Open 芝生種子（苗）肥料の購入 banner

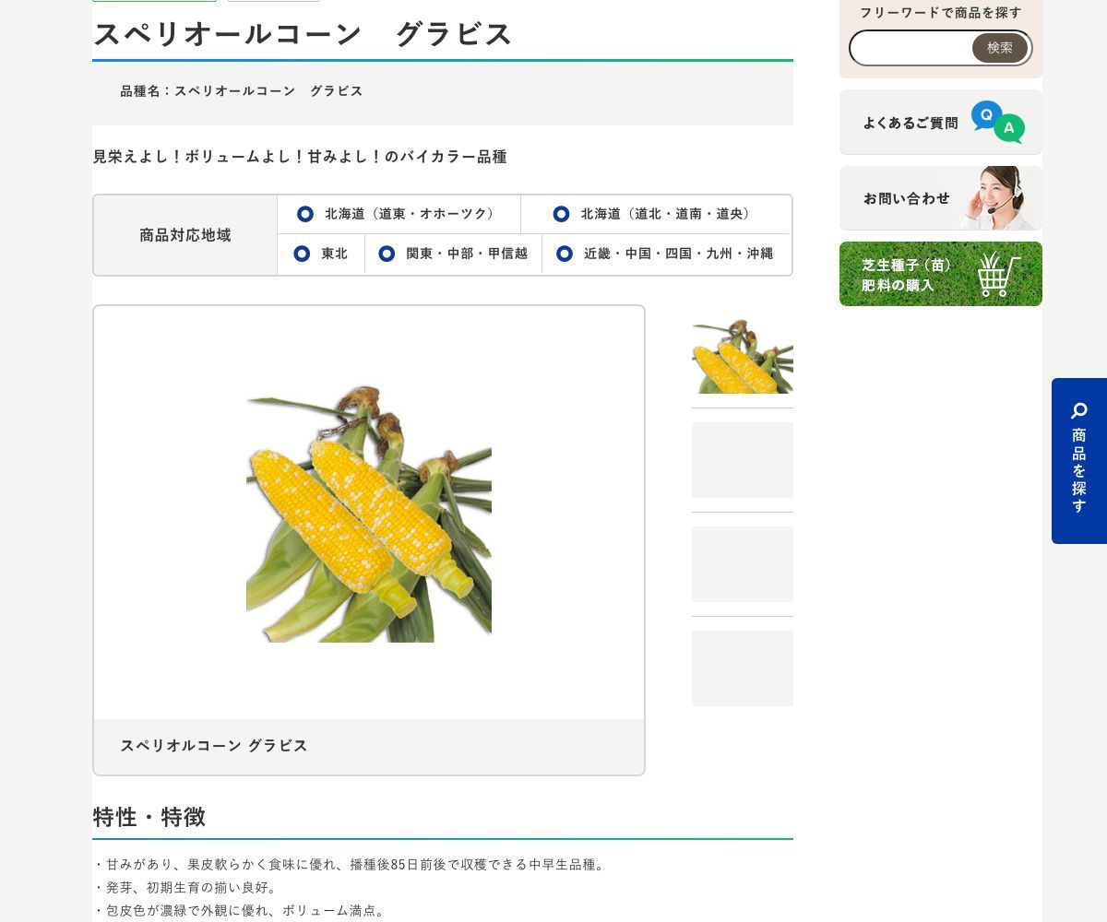point(941,274)
